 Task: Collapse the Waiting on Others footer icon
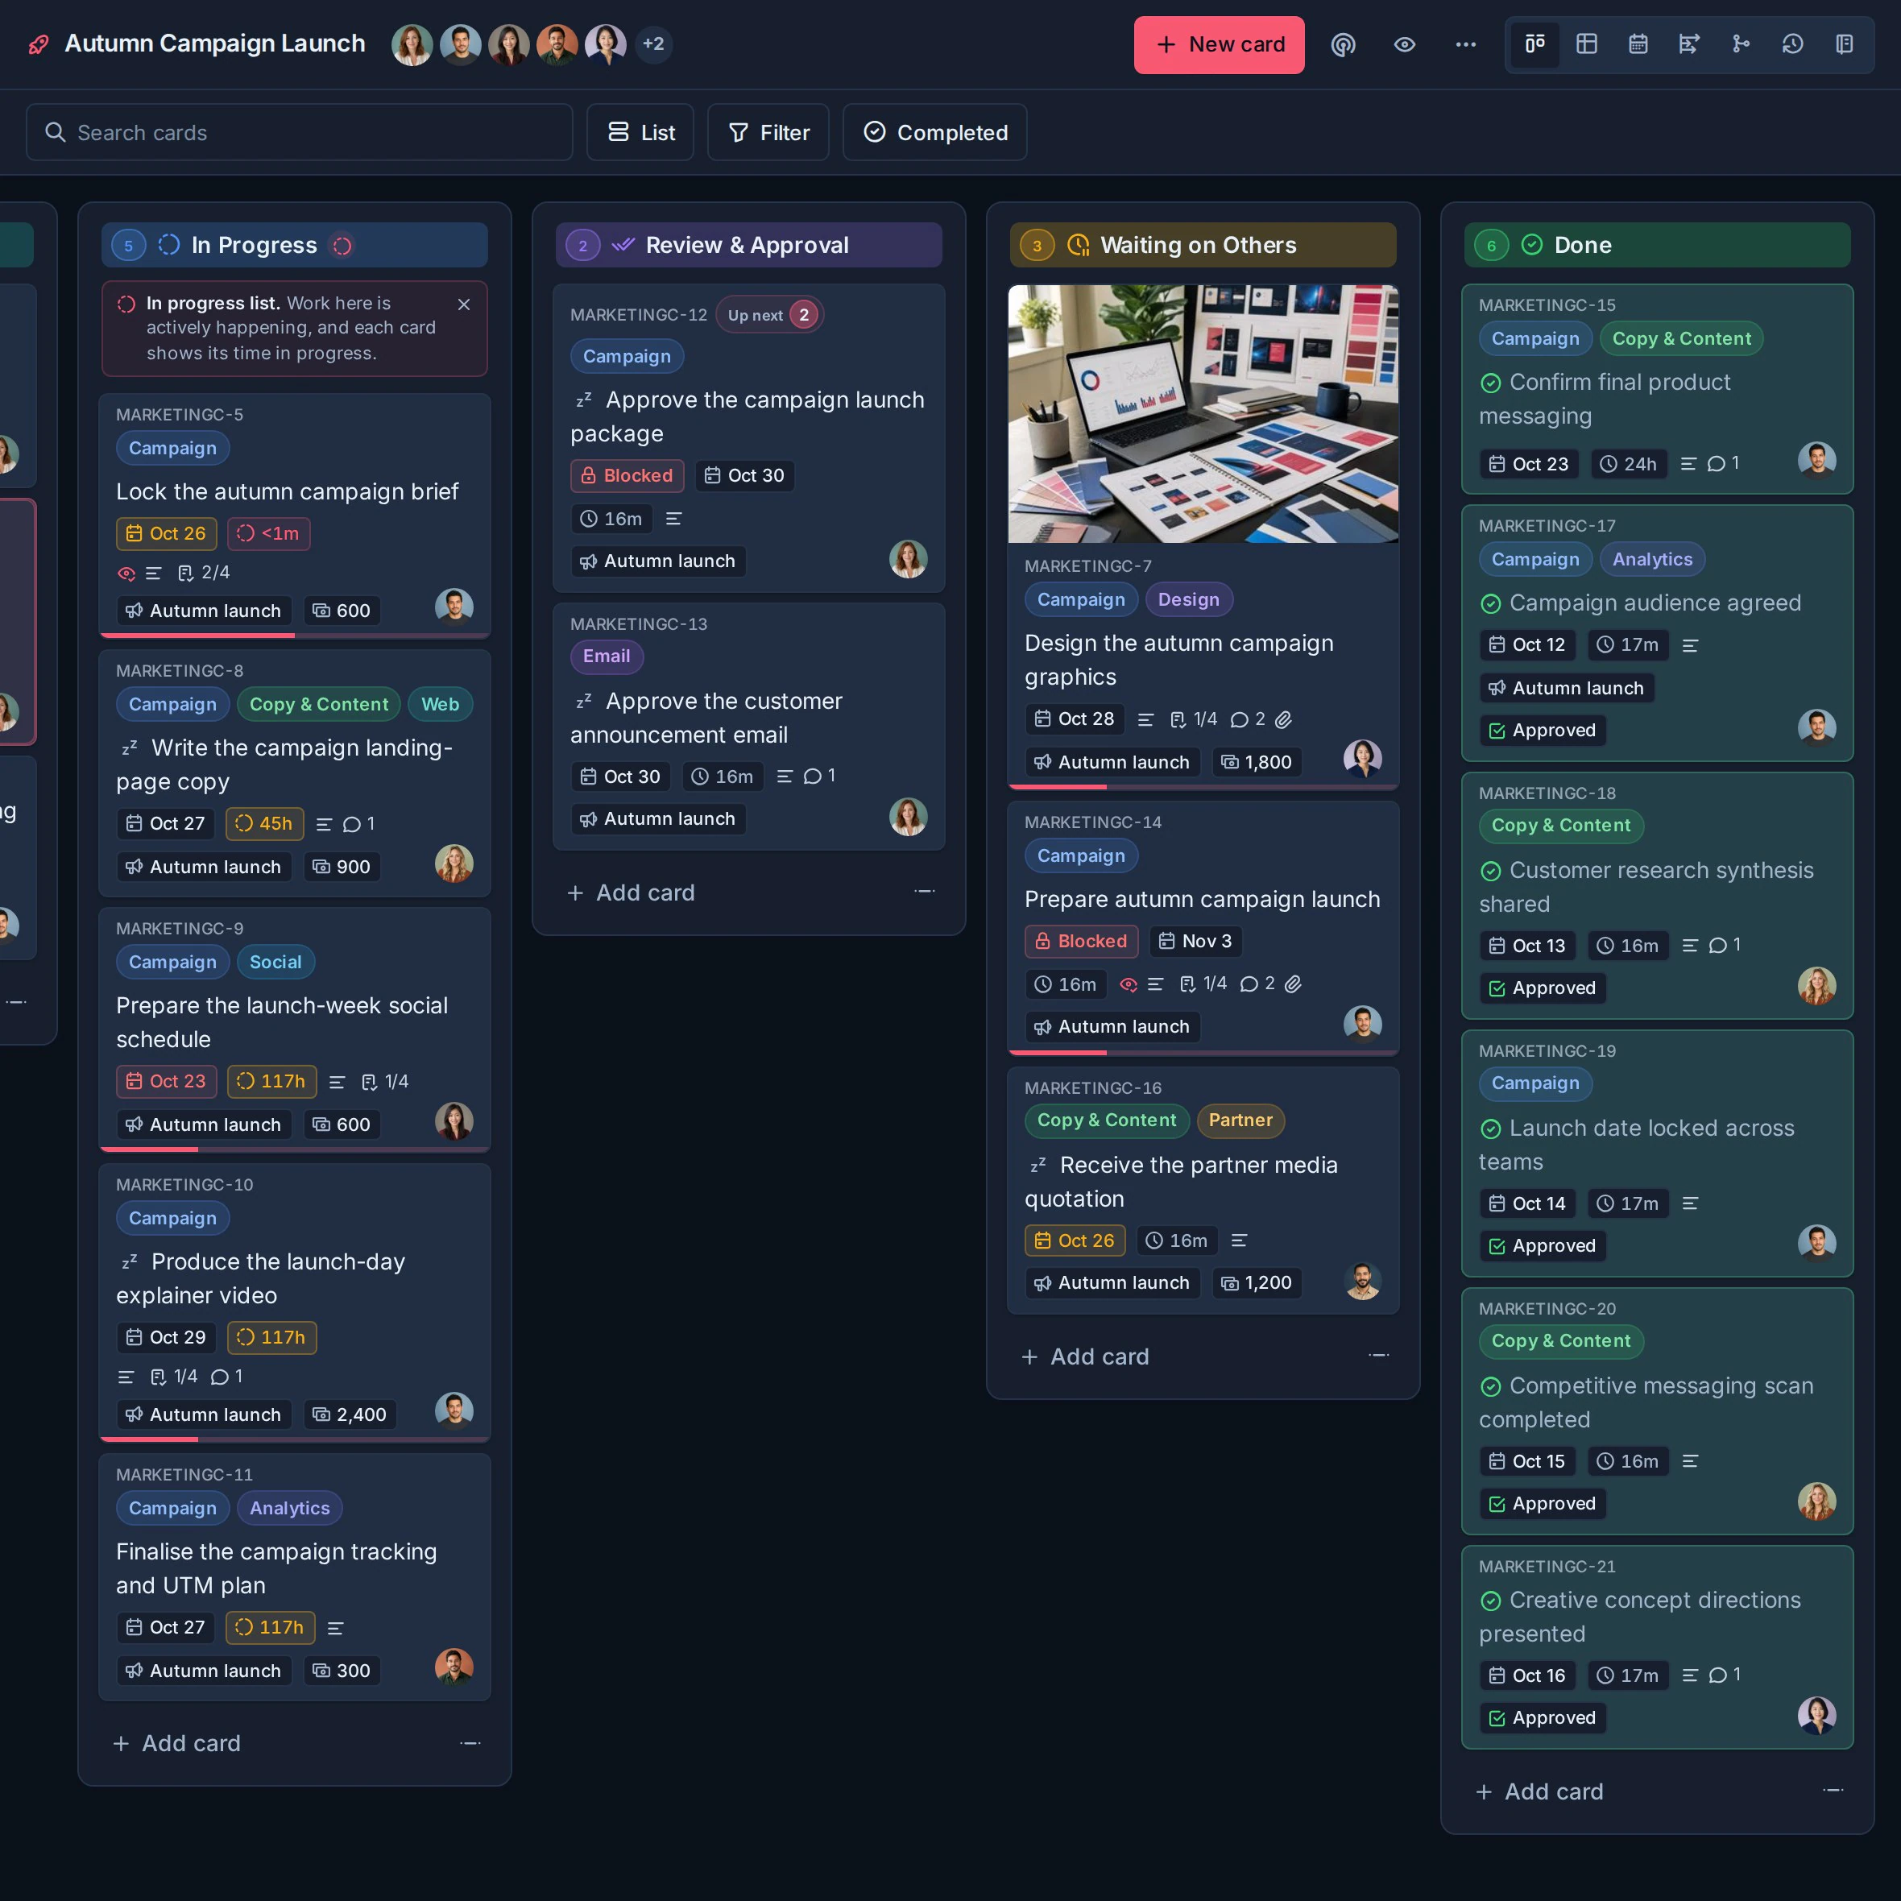[1378, 1356]
